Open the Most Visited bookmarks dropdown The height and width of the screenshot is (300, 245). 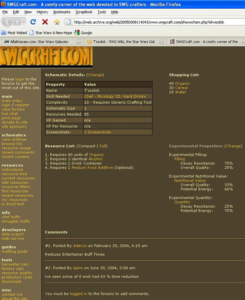click(x=14, y=33)
